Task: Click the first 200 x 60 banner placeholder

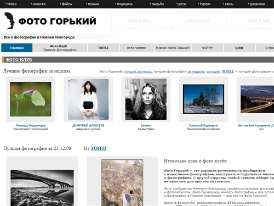Action: click(139, 20)
